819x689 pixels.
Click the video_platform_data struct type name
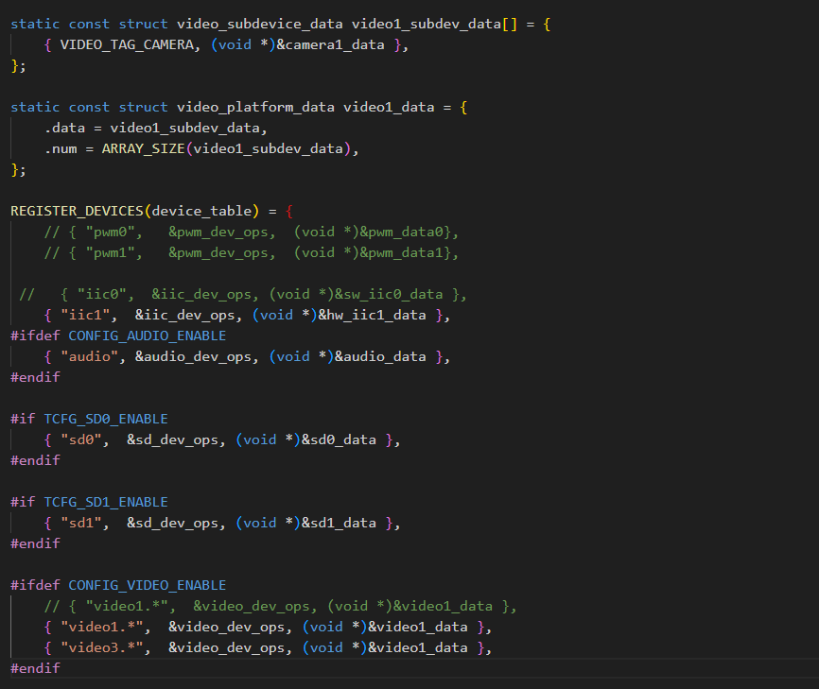coord(255,108)
